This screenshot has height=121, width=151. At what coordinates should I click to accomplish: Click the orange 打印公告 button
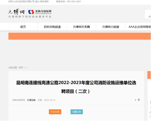55,112
